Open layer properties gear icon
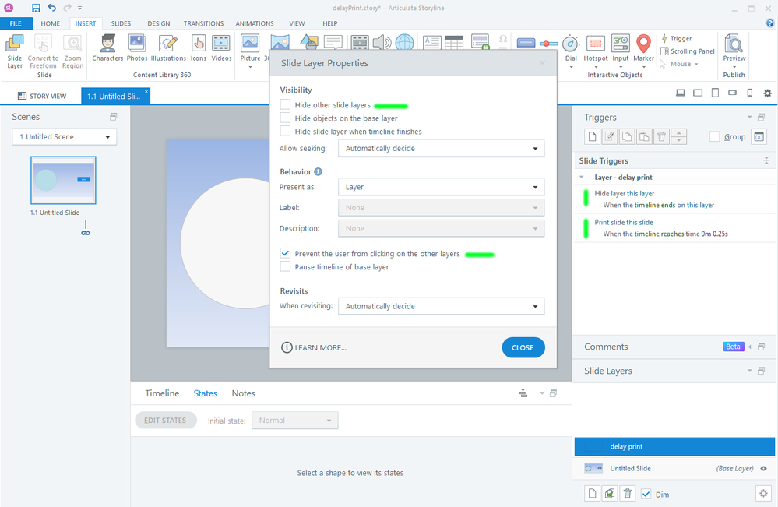778x507 pixels. pyautogui.click(x=762, y=494)
